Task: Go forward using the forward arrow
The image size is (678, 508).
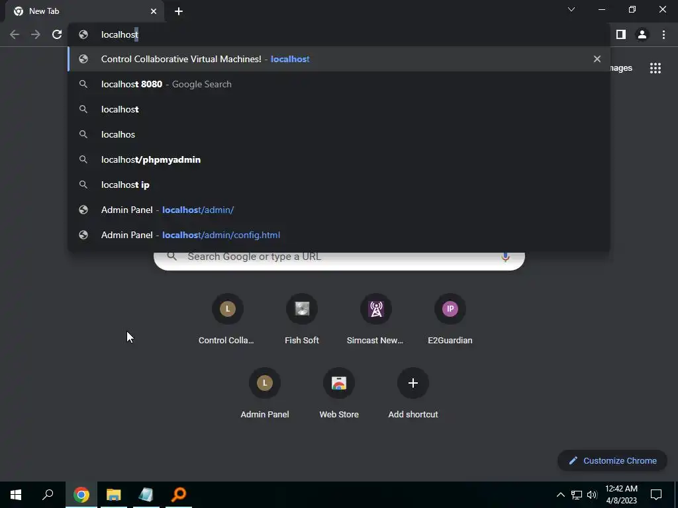Action: tap(36, 34)
